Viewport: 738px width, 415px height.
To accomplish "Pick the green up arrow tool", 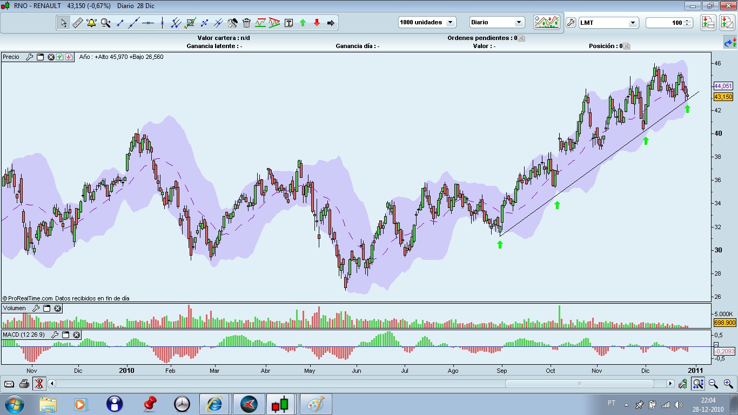I will (303, 23).
